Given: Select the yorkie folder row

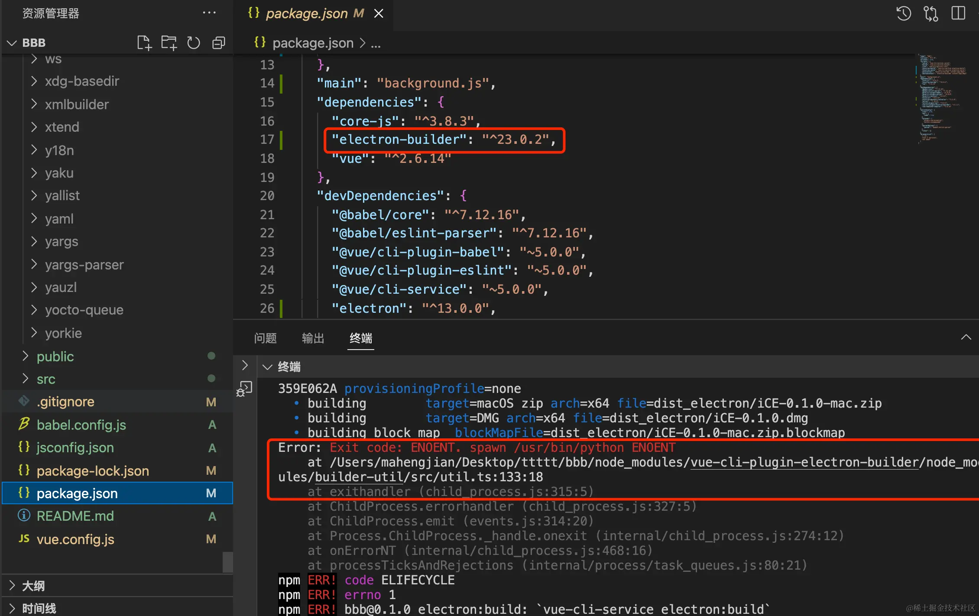Looking at the screenshot, I should pos(117,333).
